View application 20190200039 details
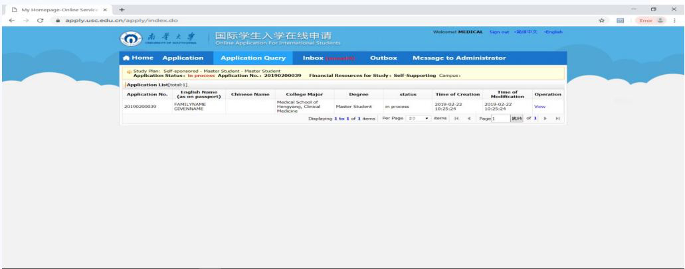 539,107
